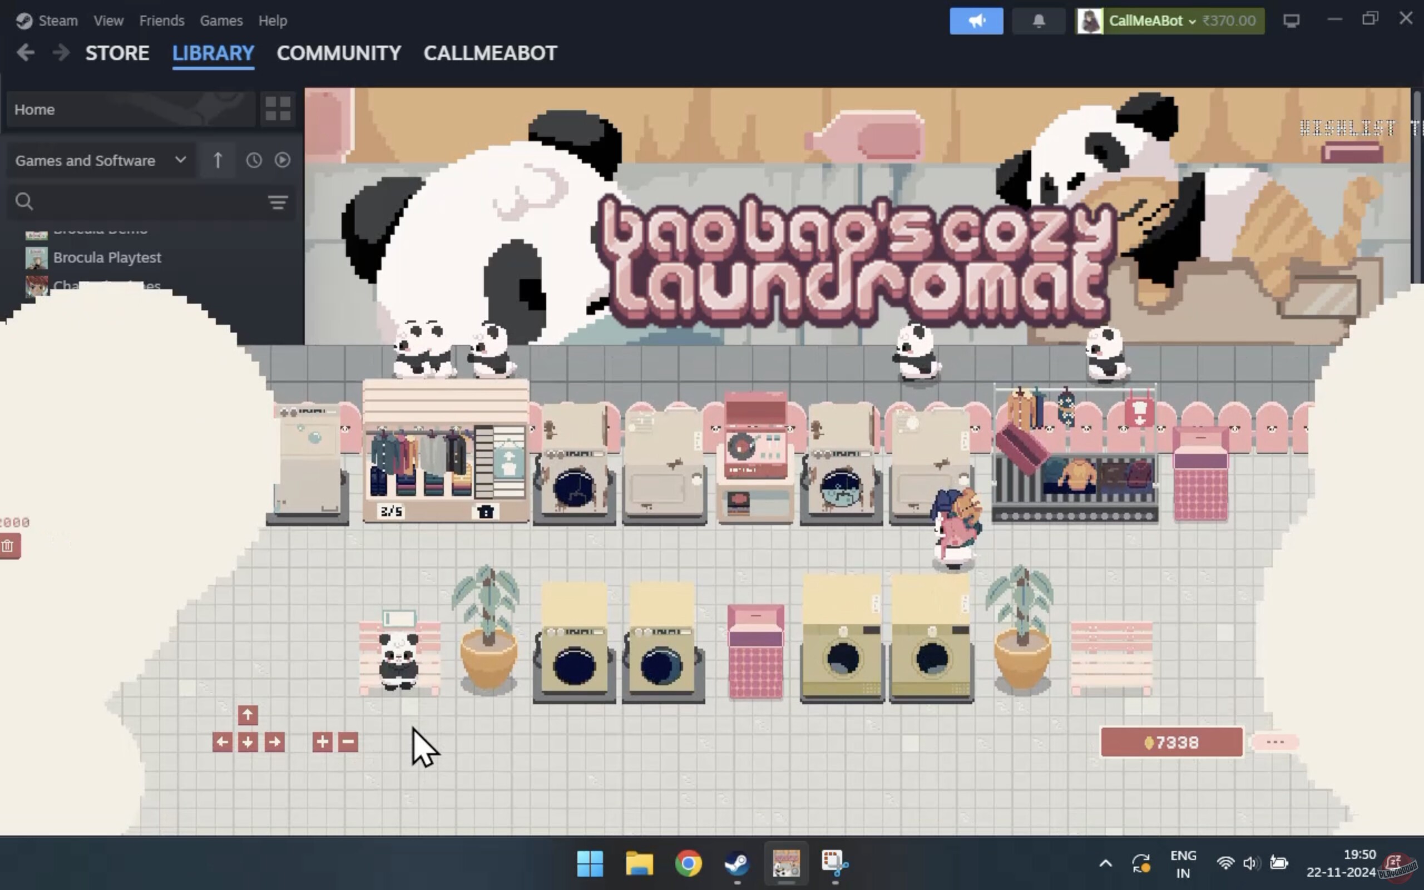Open Google Chrome from the taskbar
Viewport: 1424px width, 890px height.
pos(689,863)
